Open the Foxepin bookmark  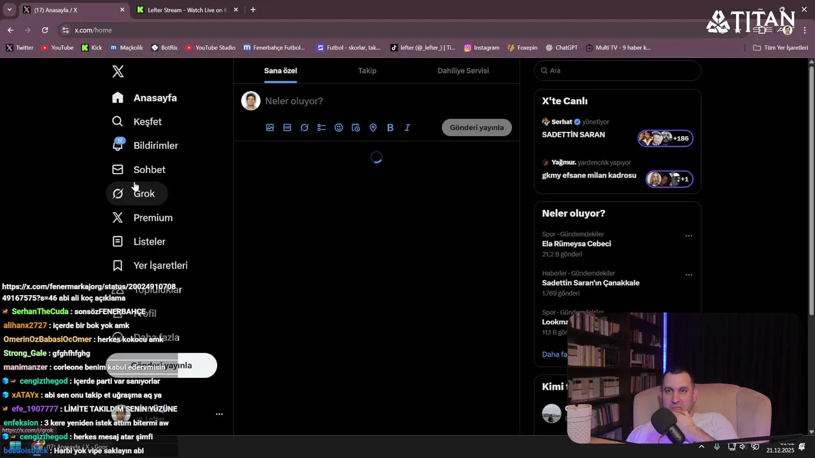522,48
